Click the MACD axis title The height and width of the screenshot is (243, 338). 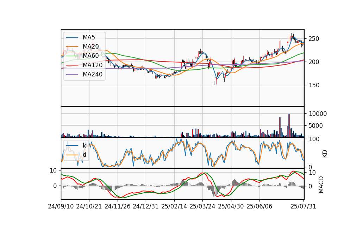[321, 185]
